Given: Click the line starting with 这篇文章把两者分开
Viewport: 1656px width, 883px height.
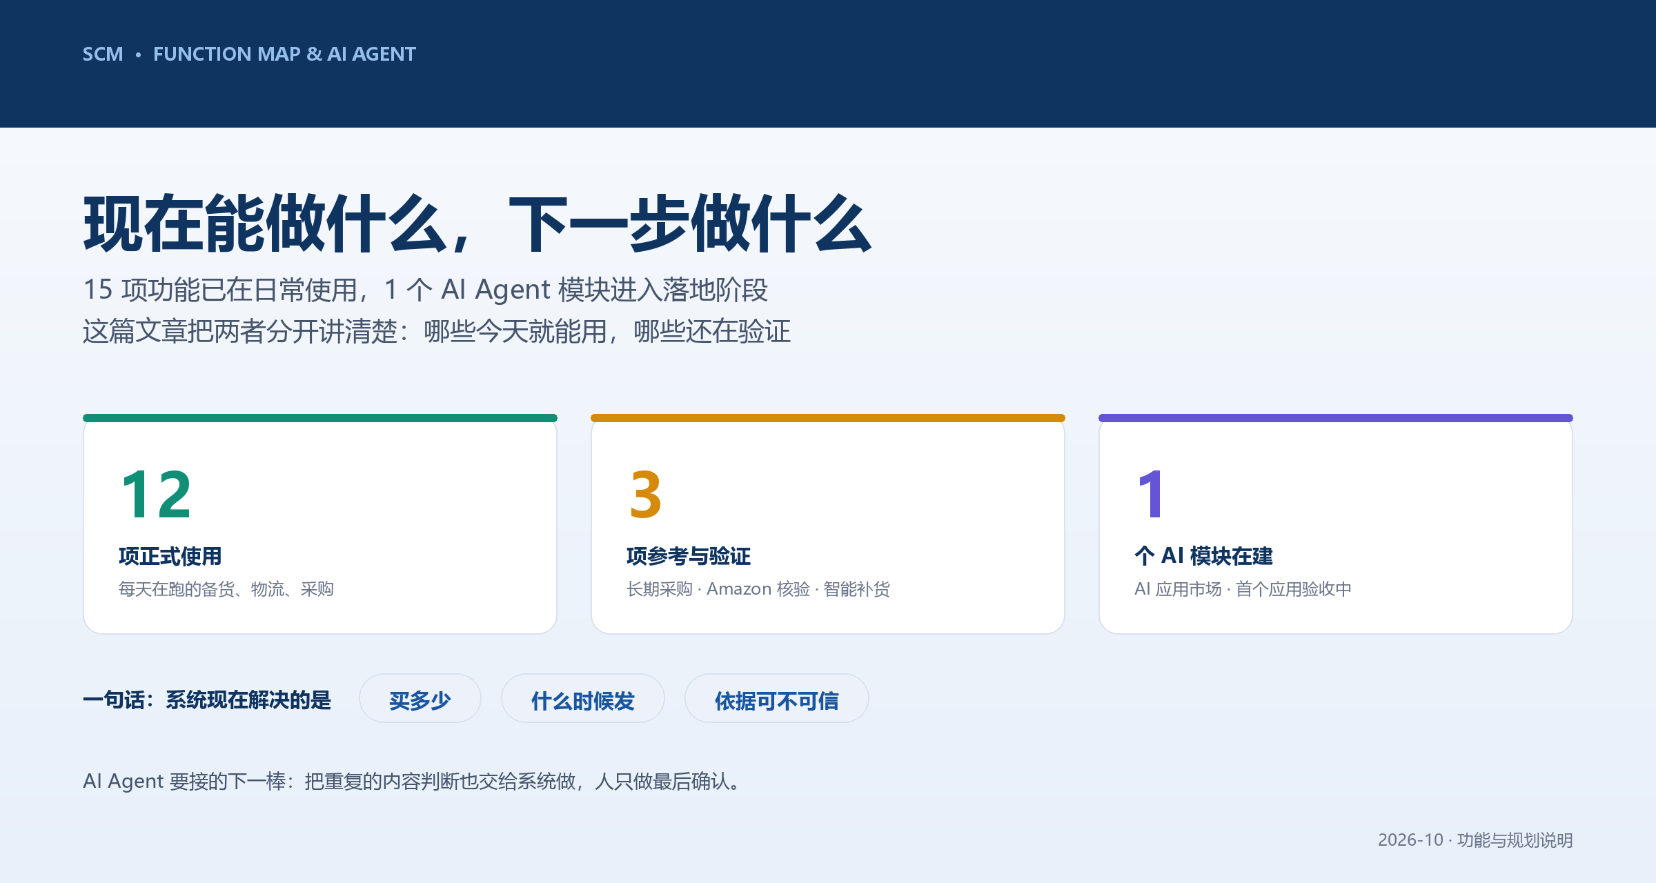Looking at the screenshot, I should 437,332.
